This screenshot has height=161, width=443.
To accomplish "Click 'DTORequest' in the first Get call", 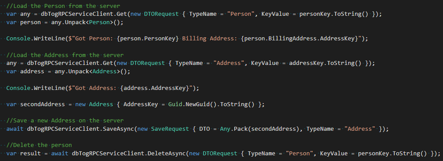I will point(161,14).
